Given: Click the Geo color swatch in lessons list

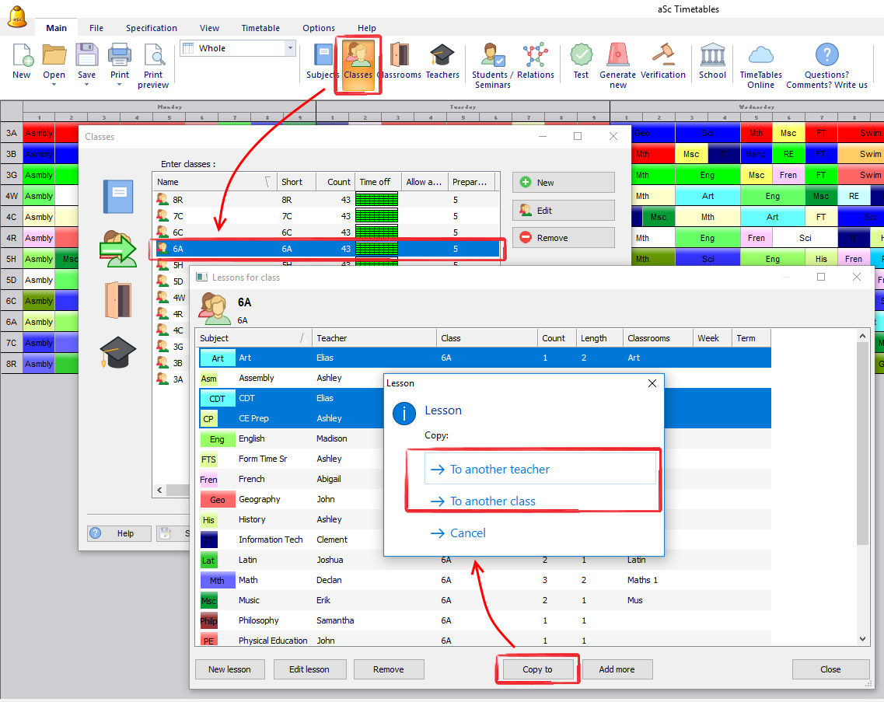Looking at the screenshot, I should coord(218,500).
